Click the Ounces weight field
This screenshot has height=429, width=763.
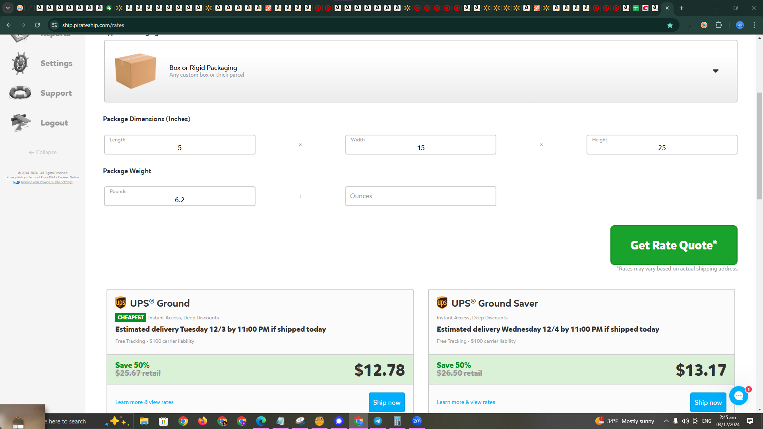(420, 196)
